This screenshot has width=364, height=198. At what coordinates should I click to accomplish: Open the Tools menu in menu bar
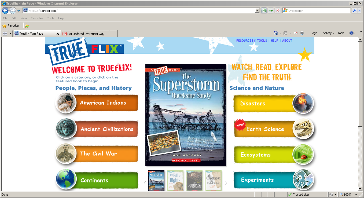(x=51, y=18)
